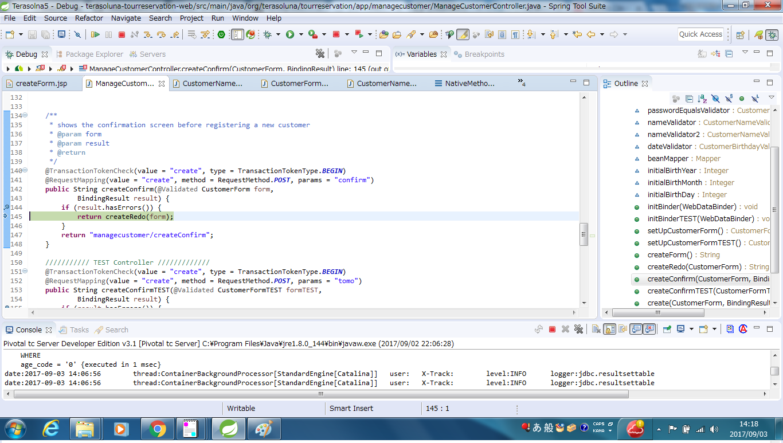Viewport: 783px width, 443px height.
Task: Open the Variables view menu triangle
Action: tap(745, 52)
